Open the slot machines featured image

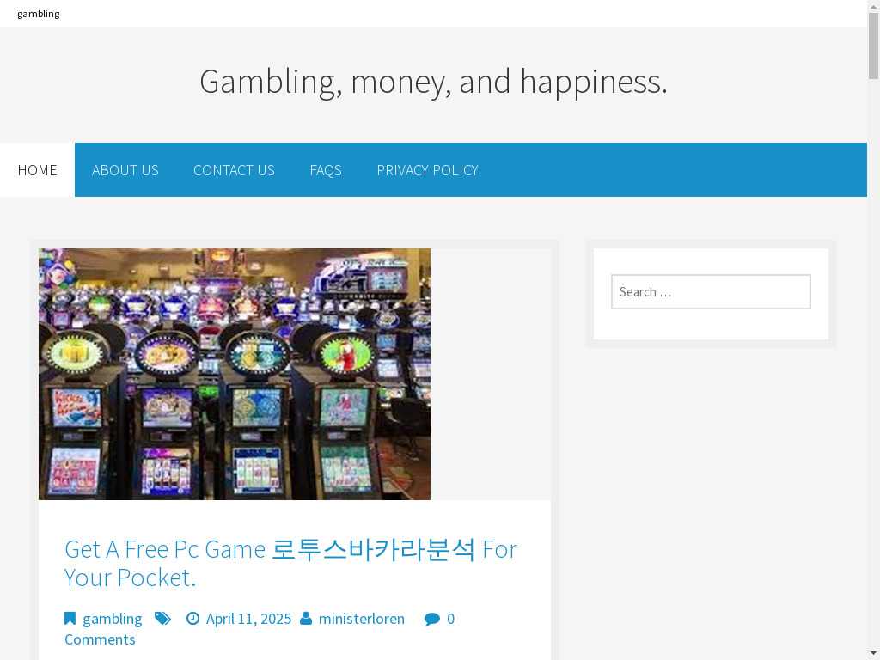click(235, 375)
